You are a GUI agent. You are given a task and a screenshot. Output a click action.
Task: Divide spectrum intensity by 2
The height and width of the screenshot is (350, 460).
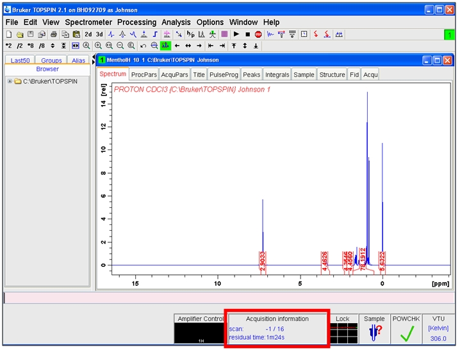(20, 46)
